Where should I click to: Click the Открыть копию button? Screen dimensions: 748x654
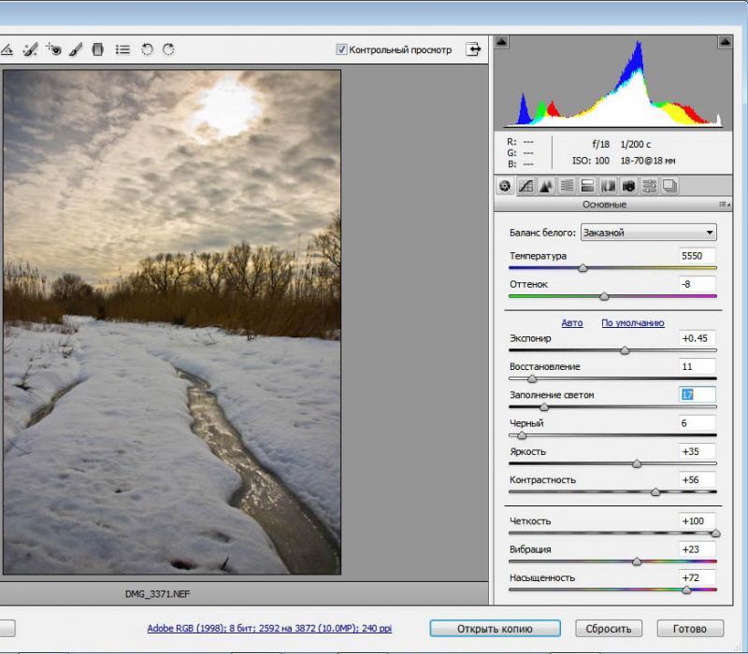[495, 629]
